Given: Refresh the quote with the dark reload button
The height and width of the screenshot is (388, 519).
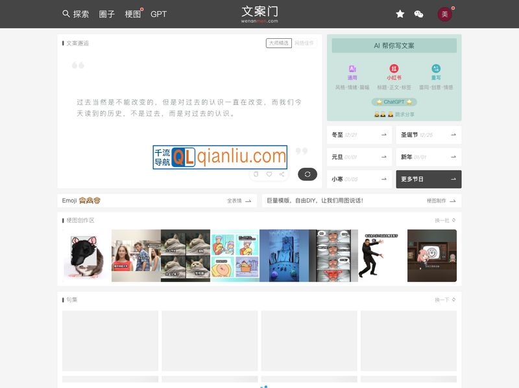Looking at the screenshot, I should 308,174.
